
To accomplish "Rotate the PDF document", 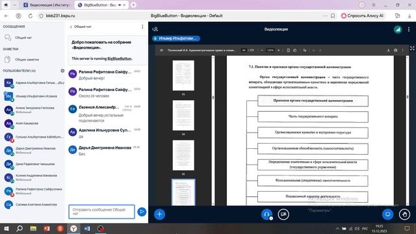I will (294, 50).
